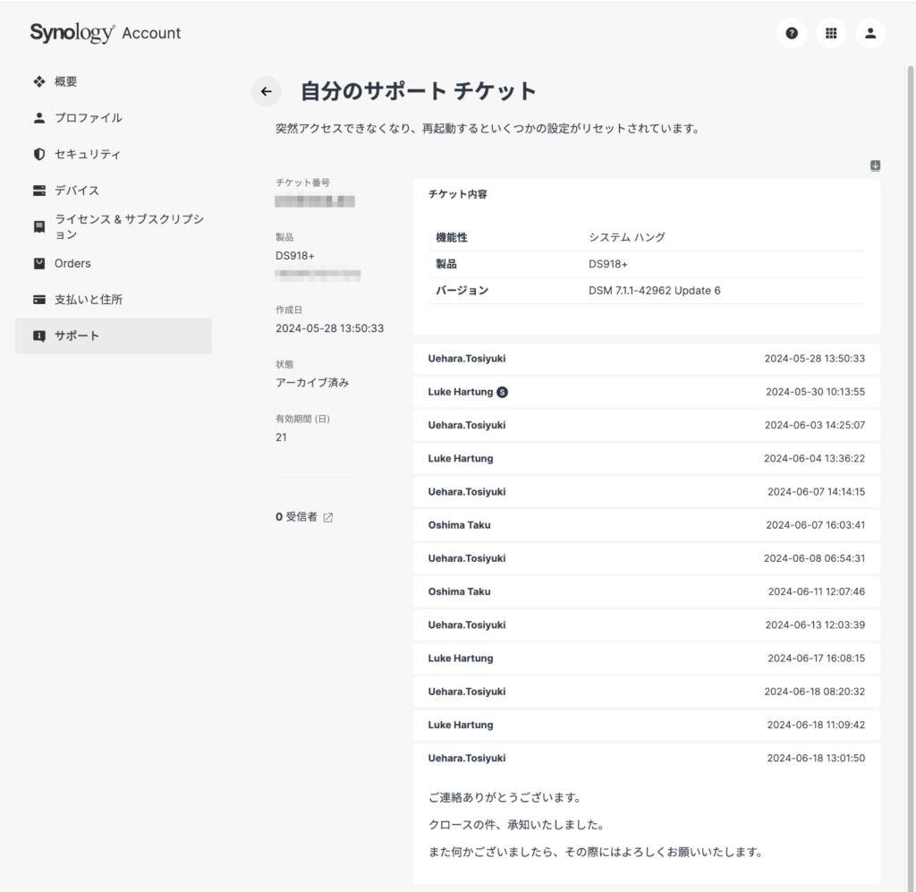Viewport: 916px width, 892px height.
Task: Click the プロファイル person icon
Action: click(x=39, y=118)
